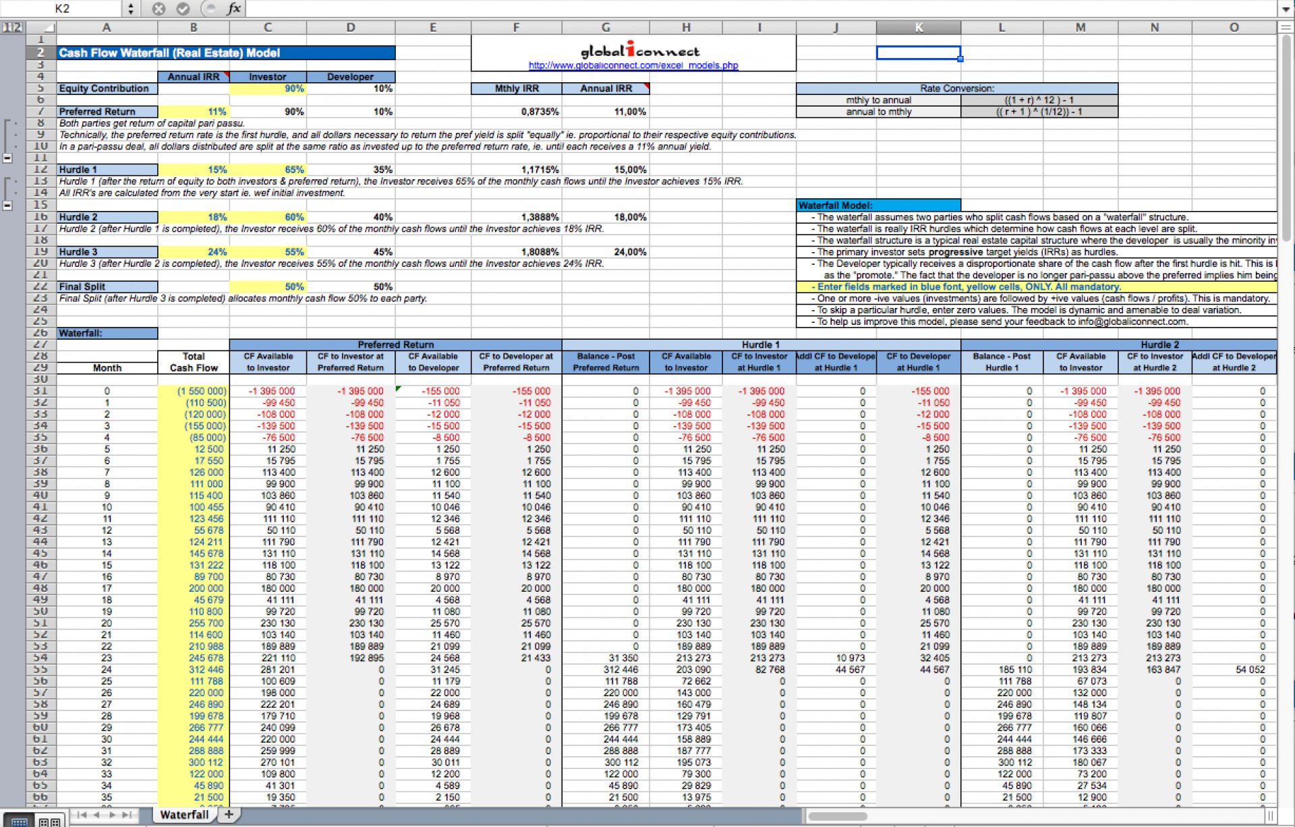Click the Waterfall Model: notes header cell
Image resolution: width=1295 pixels, height=827 pixels.
(x=878, y=206)
